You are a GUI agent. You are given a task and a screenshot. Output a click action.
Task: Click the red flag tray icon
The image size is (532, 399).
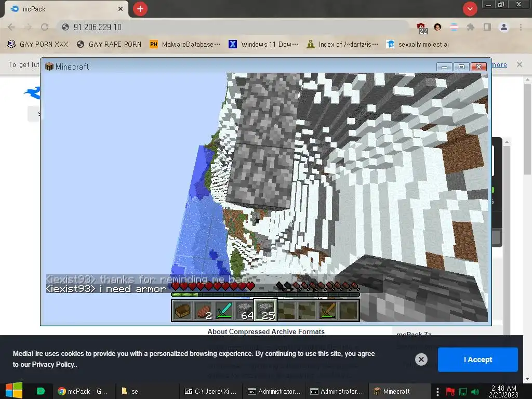450,392
